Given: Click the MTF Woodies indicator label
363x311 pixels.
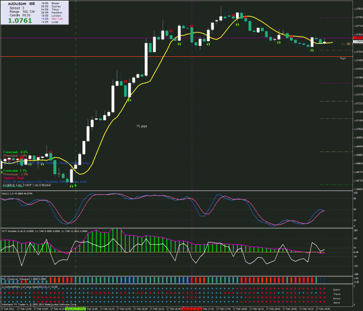Looking at the screenshot, I should [45, 231].
